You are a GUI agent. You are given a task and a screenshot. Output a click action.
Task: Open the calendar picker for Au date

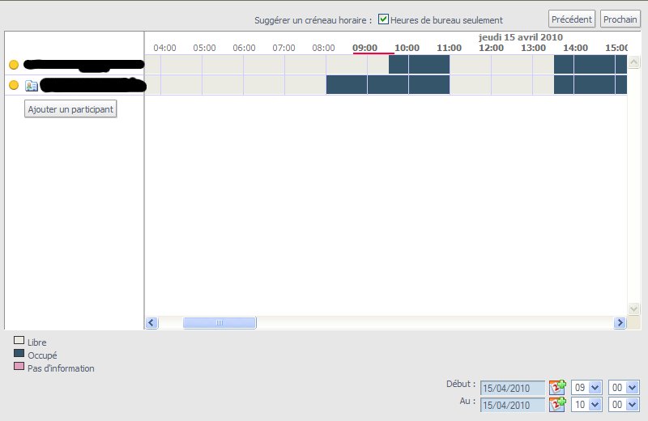point(557,404)
